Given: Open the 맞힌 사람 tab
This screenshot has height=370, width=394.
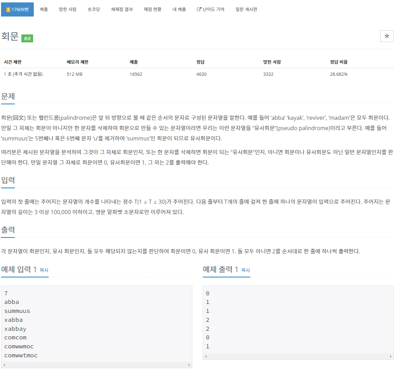Looking at the screenshot, I should [x=68, y=10].
